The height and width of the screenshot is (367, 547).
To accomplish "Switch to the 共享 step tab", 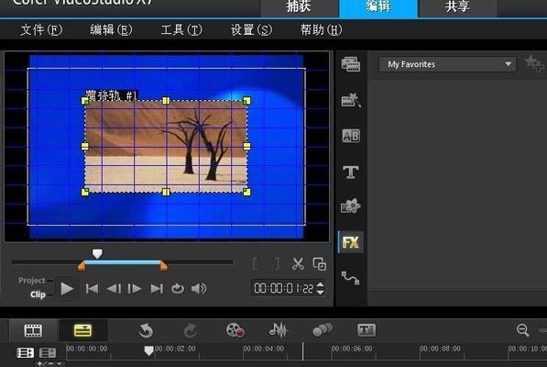I will pos(457,7).
